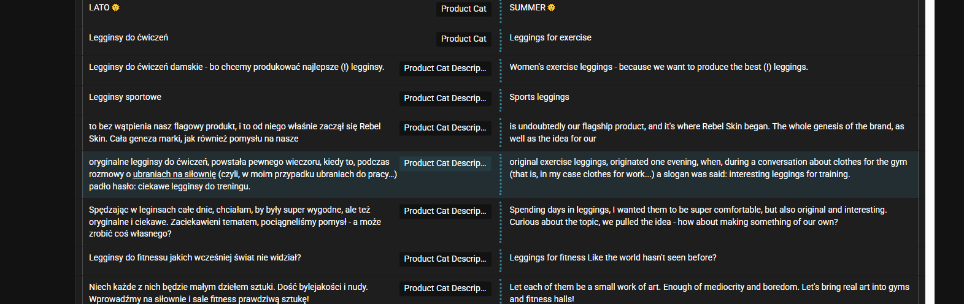Viewport: 964px width, 304px height.
Task: Click tag beside 'Legginsy do fitnessu jakich' segment
Action: pyautogui.click(x=445, y=259)
